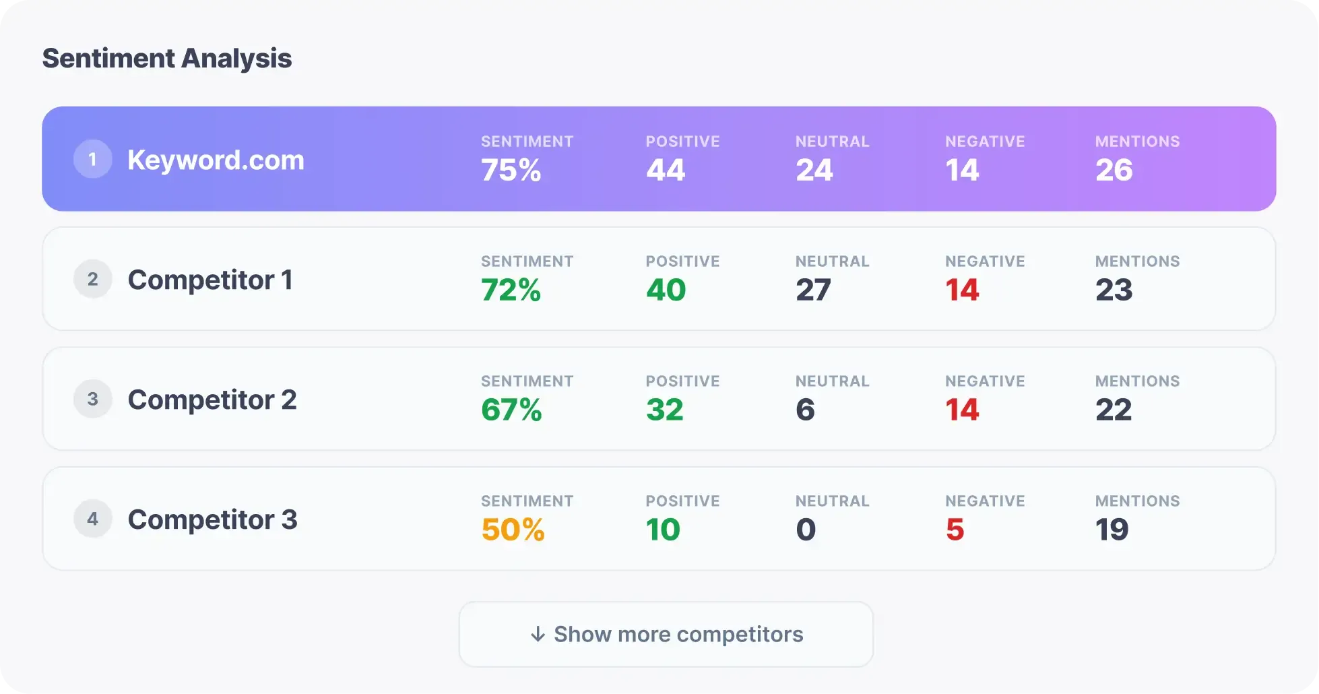This screenshot has width=1319, height=694.
Task: Click the SENTIMENT label on Keyword.com row
Action: [x=527, y=141]
